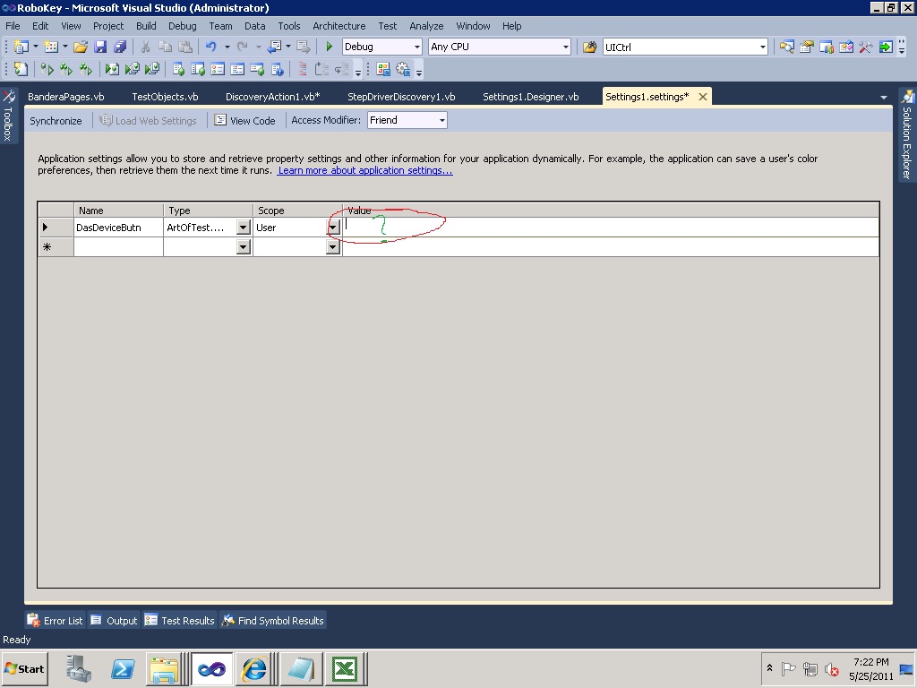Click the Windows Start button
The image size is (917, 688).
tap(25, 668)
